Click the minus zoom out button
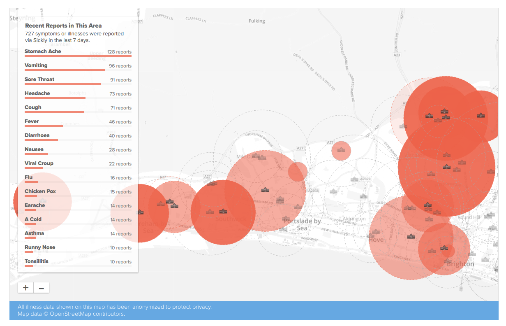 point(41,288)
